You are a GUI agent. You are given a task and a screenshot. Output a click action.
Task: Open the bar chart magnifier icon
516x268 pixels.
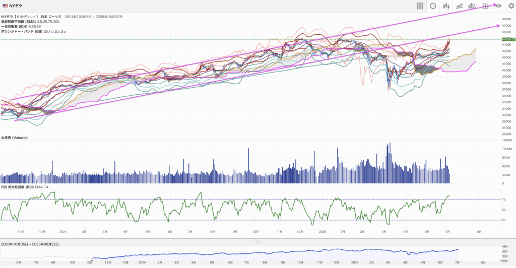pyautogui.click(x=472, y=6)
